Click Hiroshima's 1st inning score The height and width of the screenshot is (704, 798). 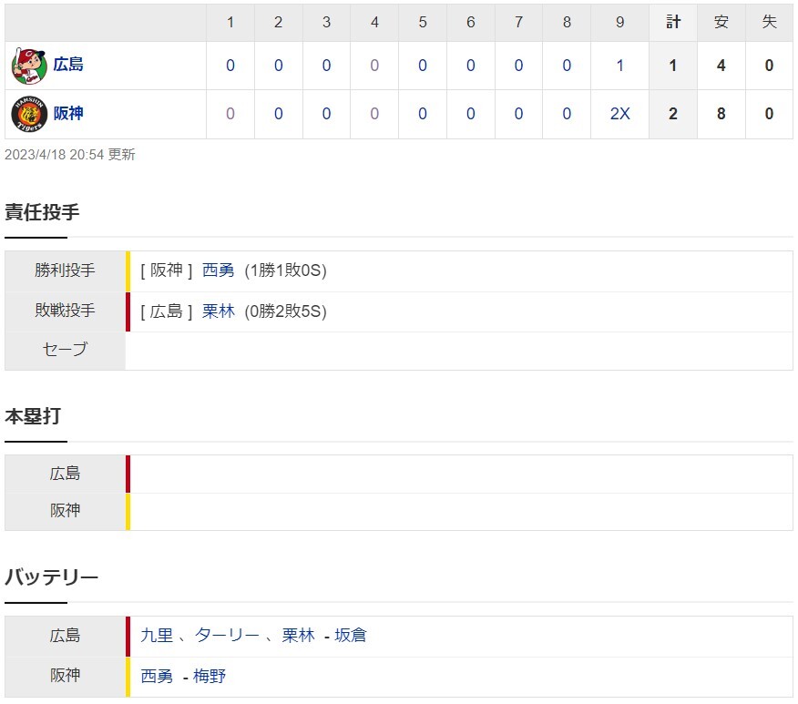pos(230,66)
